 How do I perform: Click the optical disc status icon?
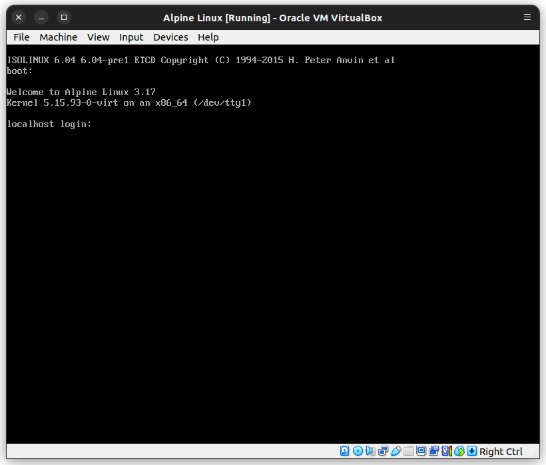[358, 451]
